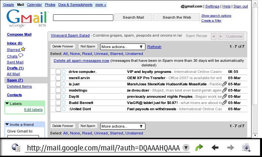
Task: Click the page scrollbar down arrow
Action: tap(255, 135)
